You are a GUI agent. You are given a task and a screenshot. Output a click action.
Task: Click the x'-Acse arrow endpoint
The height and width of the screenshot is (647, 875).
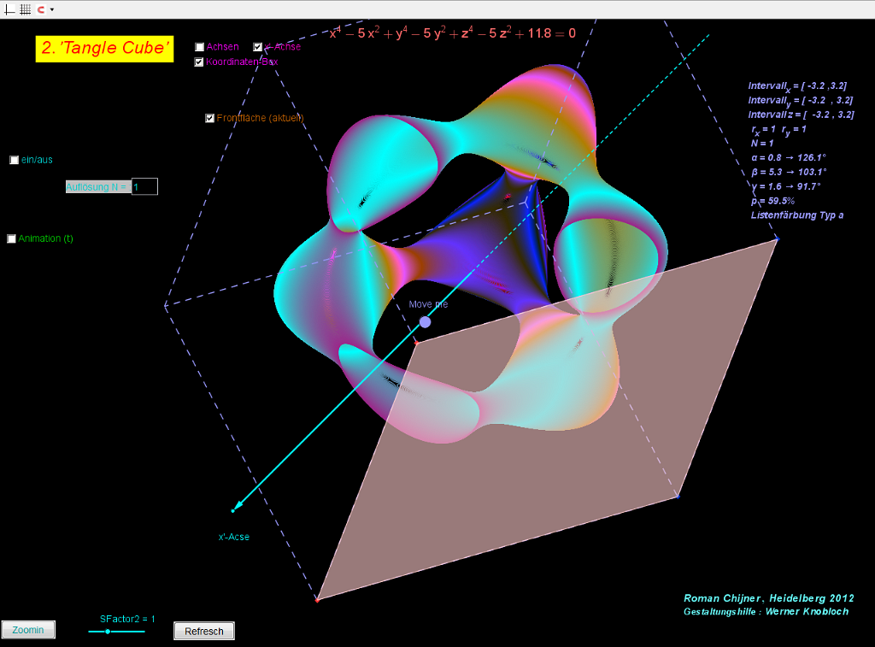pyautogui.click(x=233, y=510)
